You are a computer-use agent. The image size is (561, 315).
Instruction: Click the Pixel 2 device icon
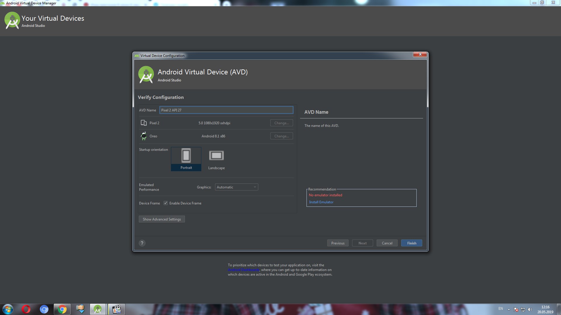[144, 123]
